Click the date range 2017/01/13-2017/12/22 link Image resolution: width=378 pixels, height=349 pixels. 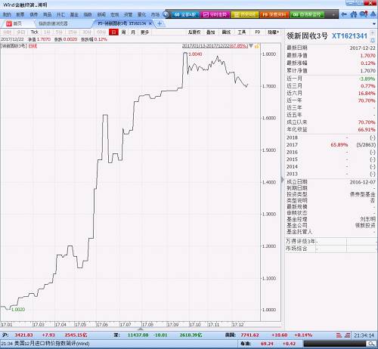[x=215, y=46]
